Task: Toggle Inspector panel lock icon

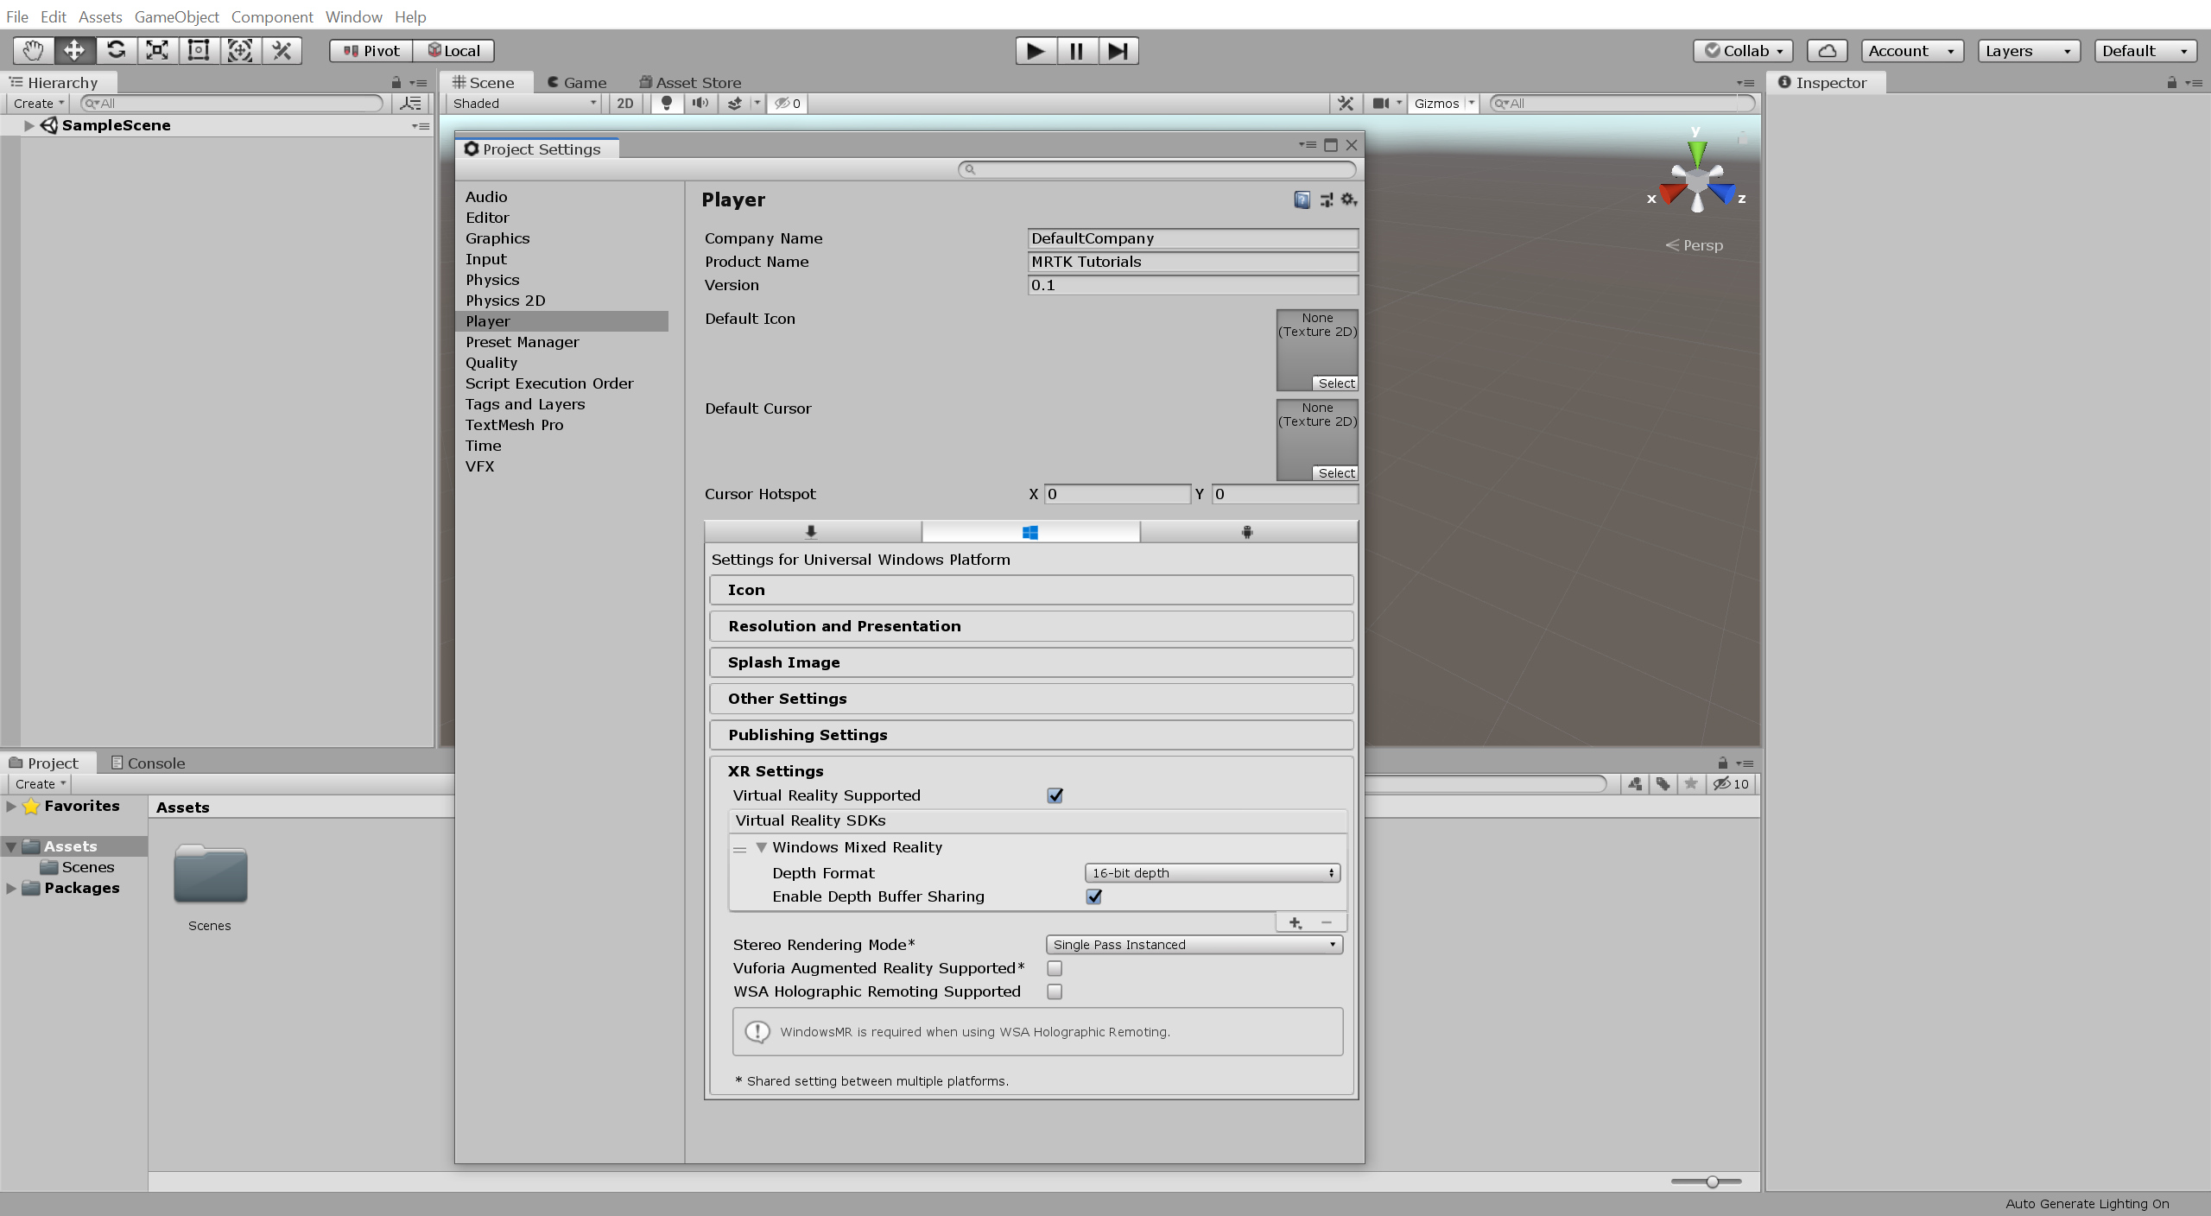Action: coord(2171,83)
